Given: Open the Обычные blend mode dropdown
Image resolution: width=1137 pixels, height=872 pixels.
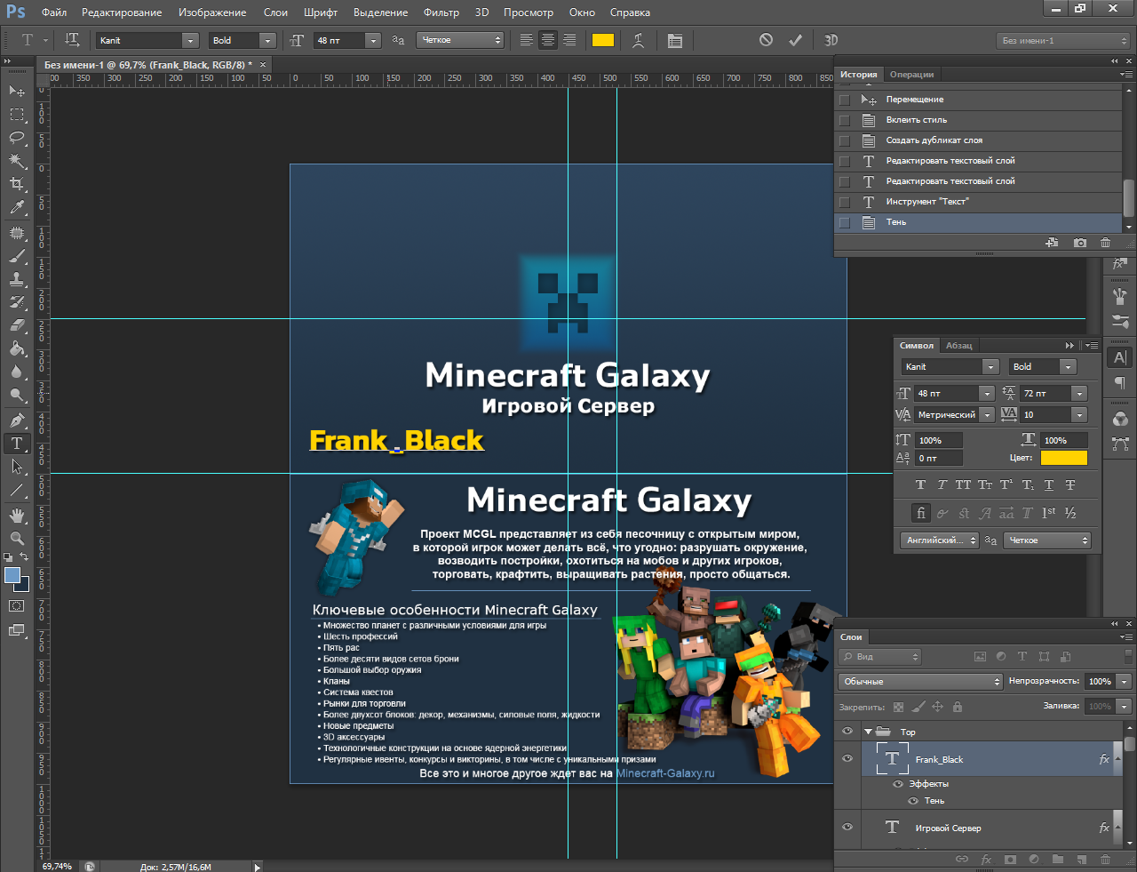Looking at the screenshot, I should point(920,682).
